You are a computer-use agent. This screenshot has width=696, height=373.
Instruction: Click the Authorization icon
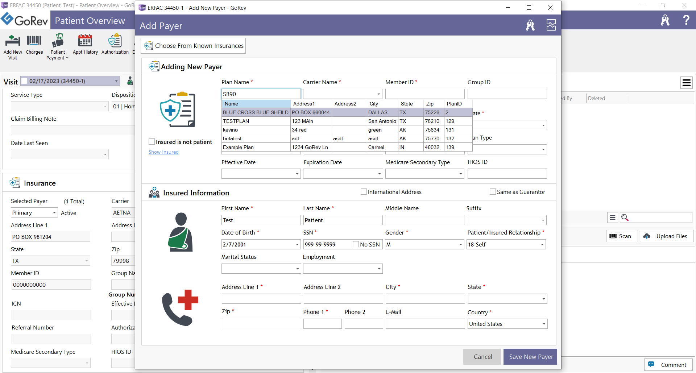coord(115,43)
